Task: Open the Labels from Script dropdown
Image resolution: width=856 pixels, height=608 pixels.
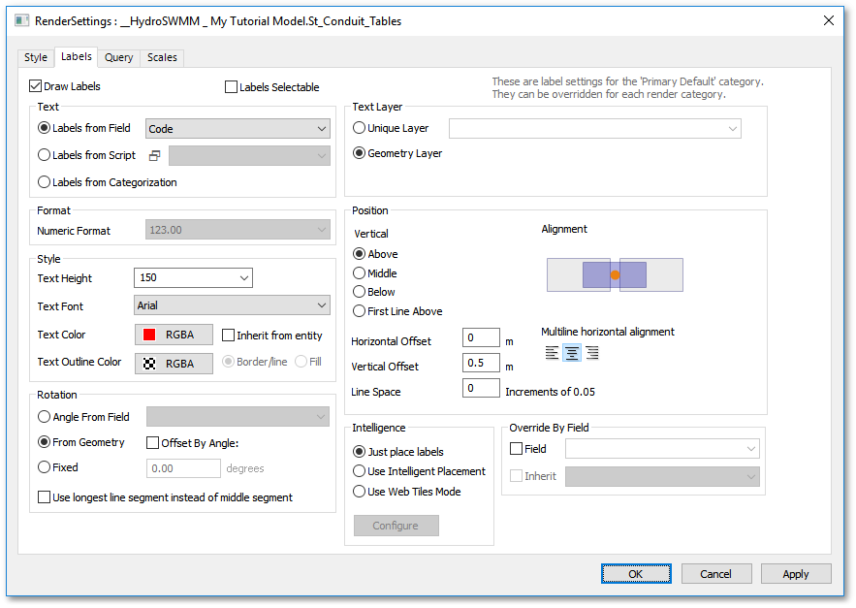Action: 249,156
